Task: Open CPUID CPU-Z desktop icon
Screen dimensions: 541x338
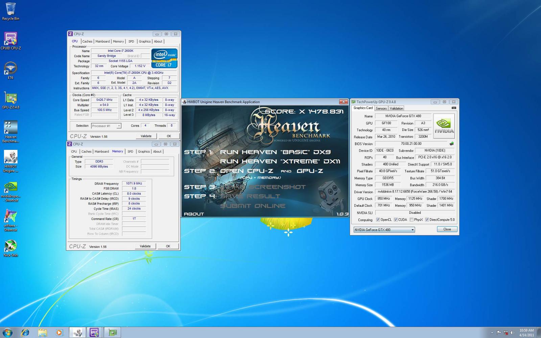Action: (x=10, y=41)
